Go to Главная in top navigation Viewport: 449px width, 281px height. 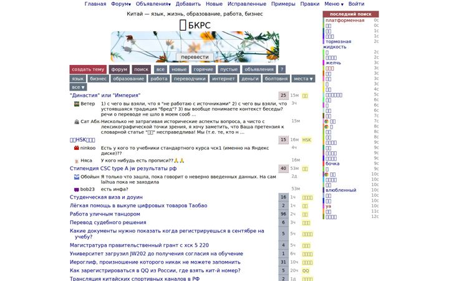click(x=95, y=4)
